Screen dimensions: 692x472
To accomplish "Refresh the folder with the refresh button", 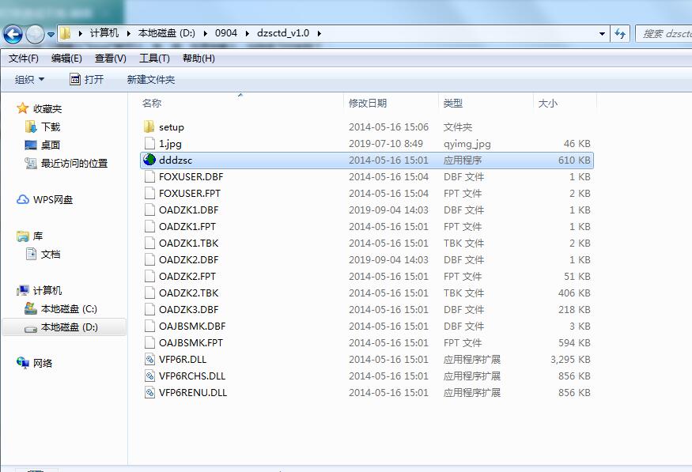I will click(620, 33).
